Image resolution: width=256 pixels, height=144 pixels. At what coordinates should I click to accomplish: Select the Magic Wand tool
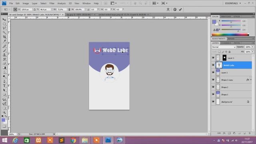[x=4, y=33]
